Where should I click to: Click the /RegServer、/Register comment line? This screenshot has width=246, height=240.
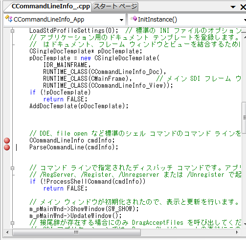click(135, 175)
